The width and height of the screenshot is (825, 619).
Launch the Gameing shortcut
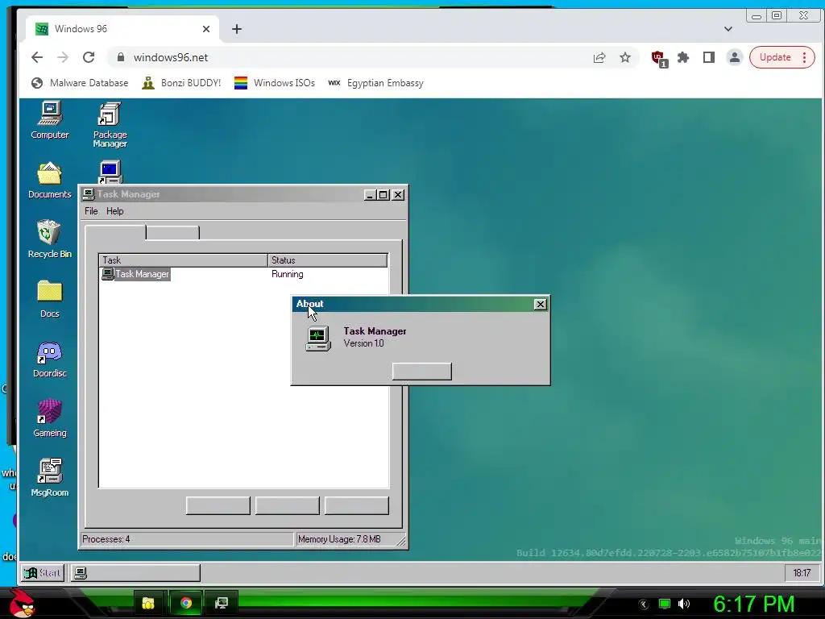click(x=50, y=418)
